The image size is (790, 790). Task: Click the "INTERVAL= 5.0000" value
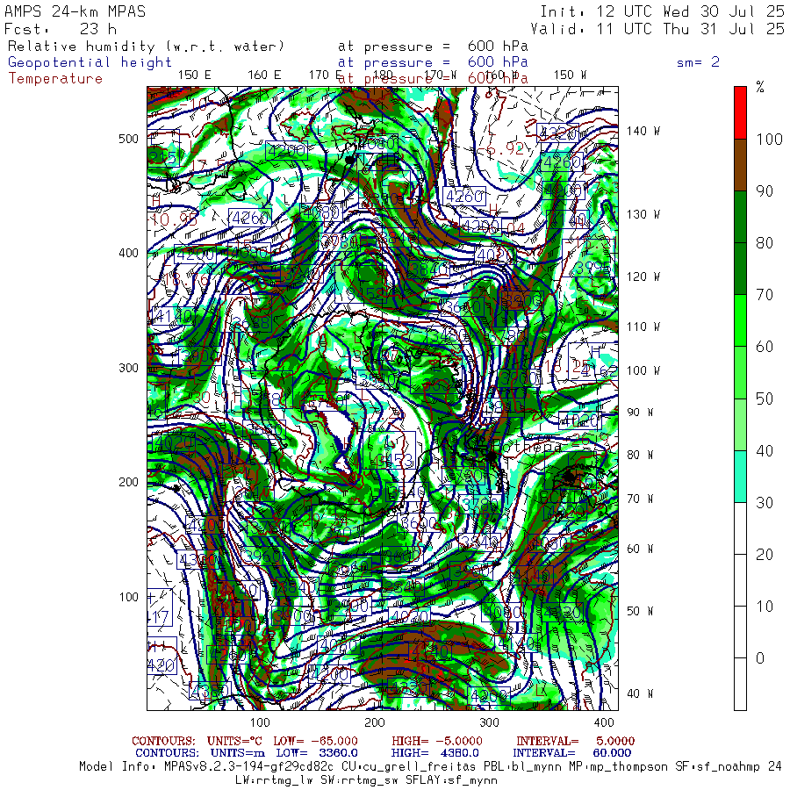point(575,742)
